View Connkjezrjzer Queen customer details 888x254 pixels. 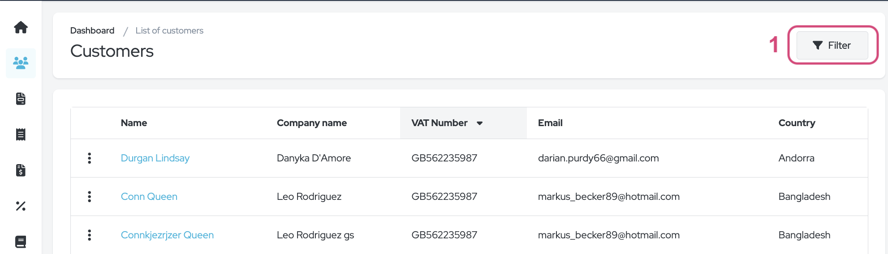167,235
